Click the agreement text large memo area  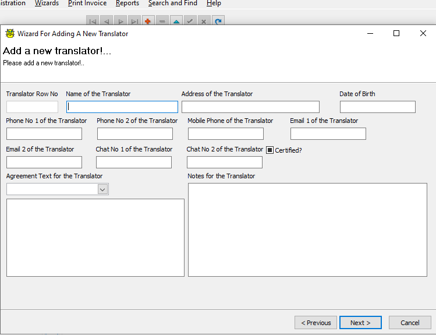coord(95,238)
